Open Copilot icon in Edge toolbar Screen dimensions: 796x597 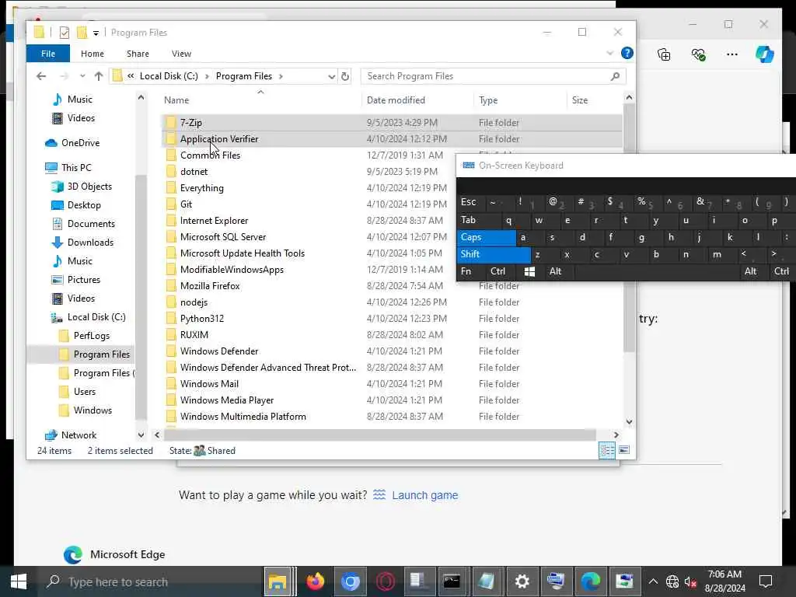[x=765, y=54]
